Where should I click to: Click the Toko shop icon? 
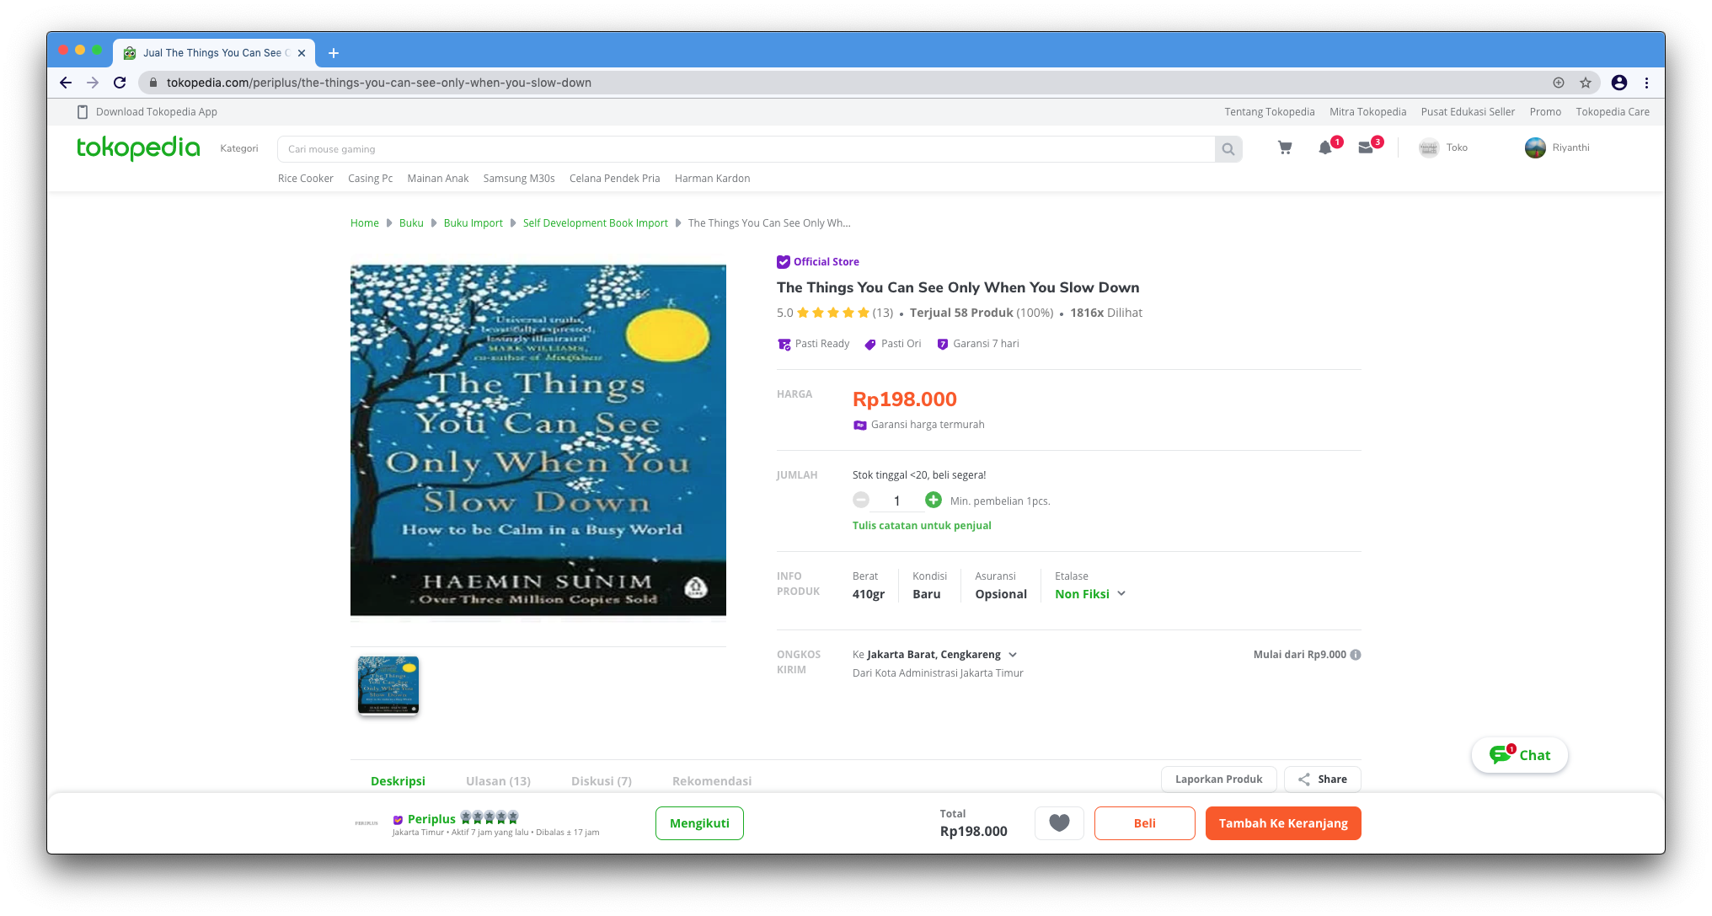point(1429,147)
